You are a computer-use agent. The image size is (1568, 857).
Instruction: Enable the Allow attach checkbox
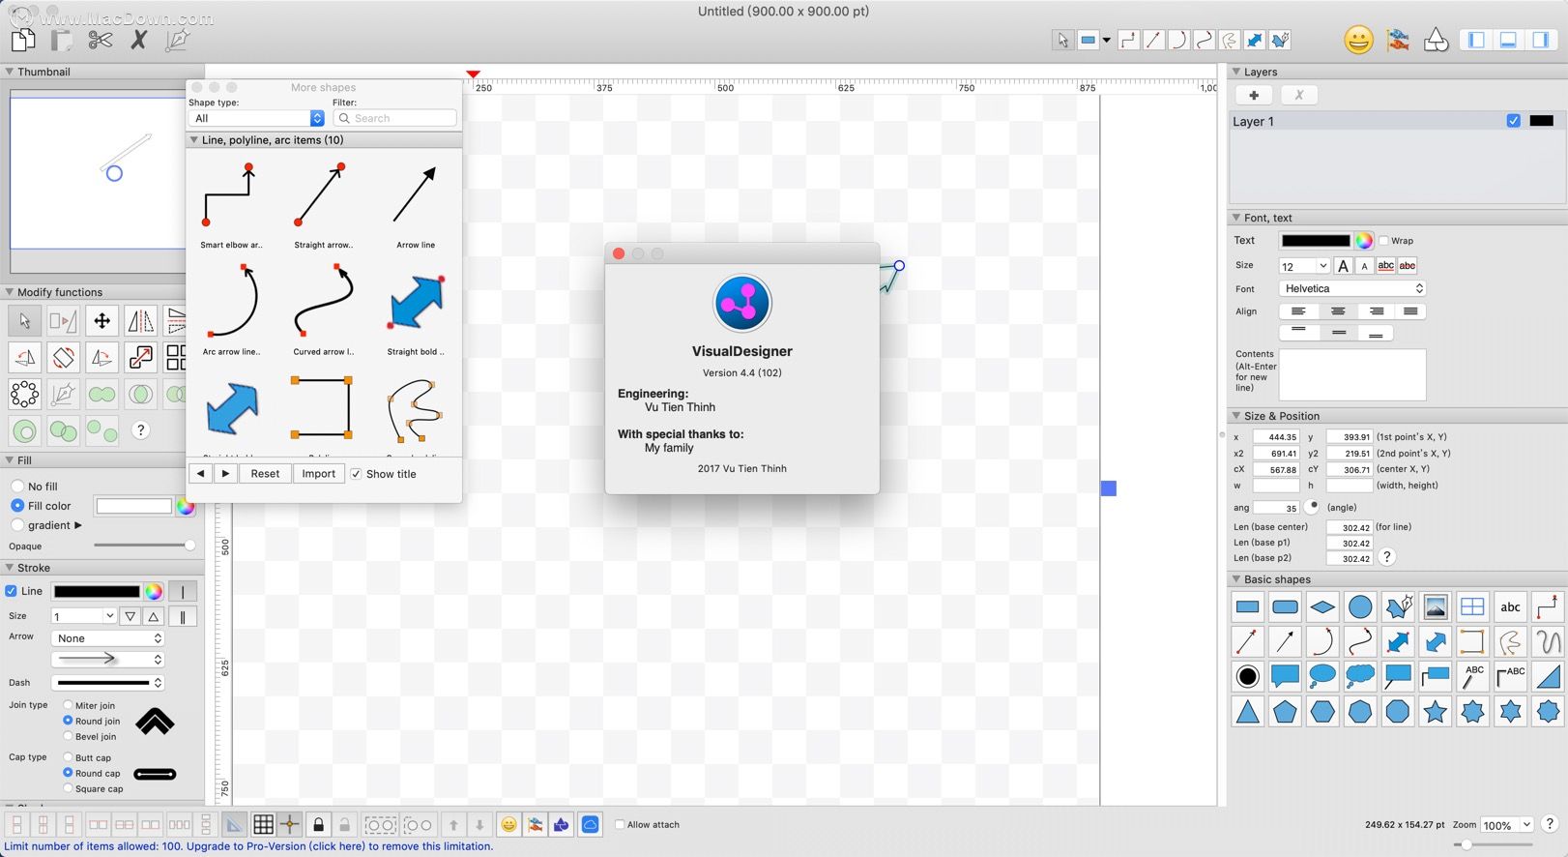pyautogui.click(x=620, y=825)
